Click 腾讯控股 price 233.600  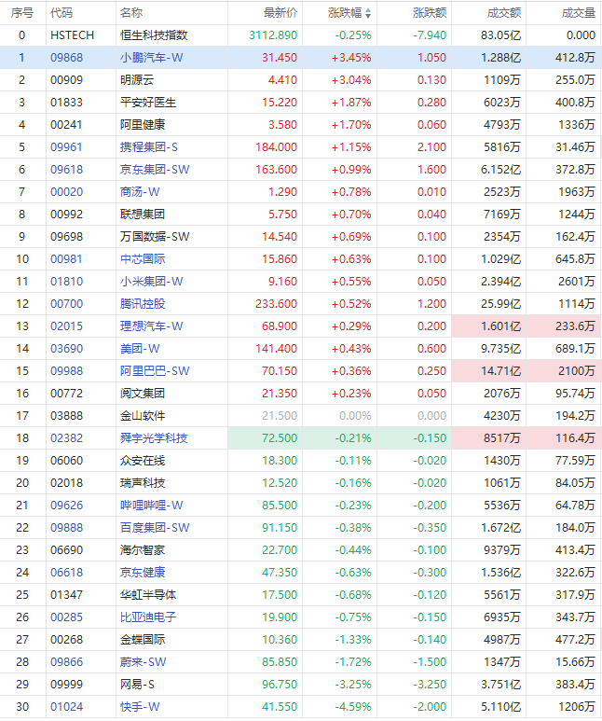[x=276, y=304]
